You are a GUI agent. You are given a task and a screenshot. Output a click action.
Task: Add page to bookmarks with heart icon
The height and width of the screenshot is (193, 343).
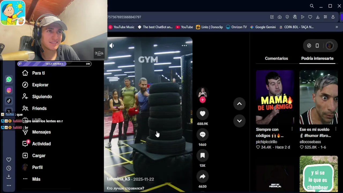(x=310, y=17)
